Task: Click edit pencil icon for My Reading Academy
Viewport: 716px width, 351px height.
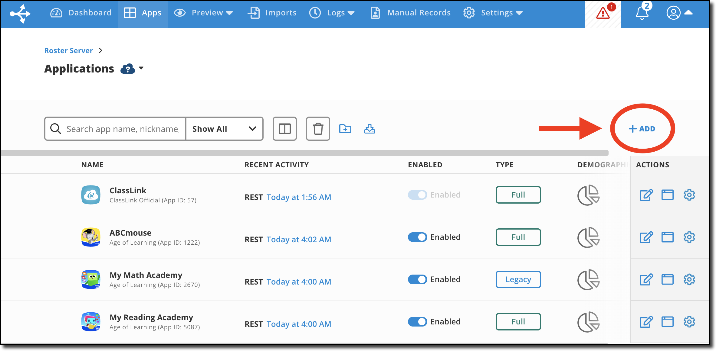Action: [646, 322]
